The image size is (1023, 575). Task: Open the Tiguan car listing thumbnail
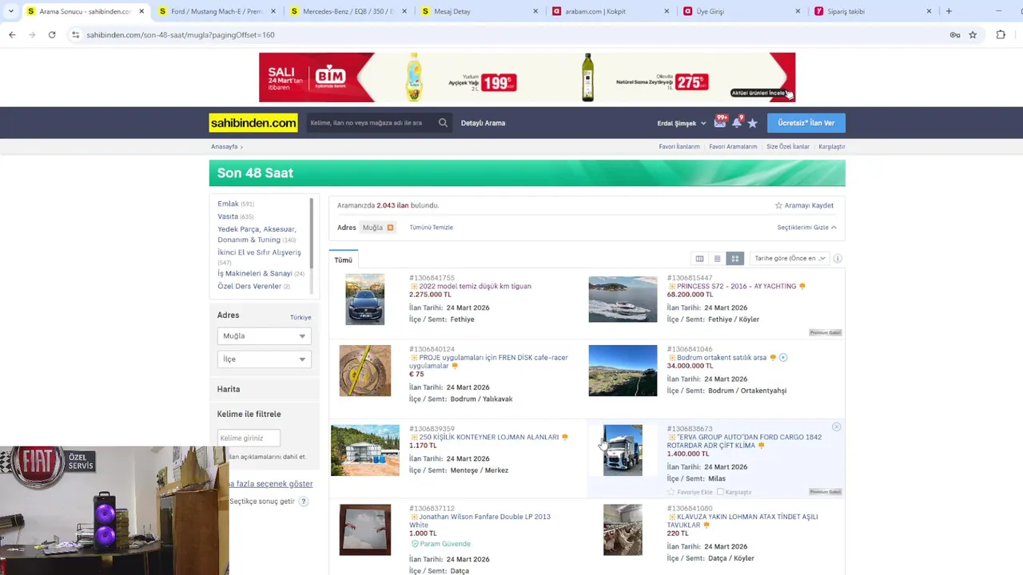click(364, 299)
